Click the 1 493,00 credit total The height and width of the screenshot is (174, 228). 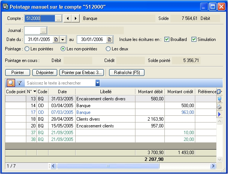click(180, 153)
